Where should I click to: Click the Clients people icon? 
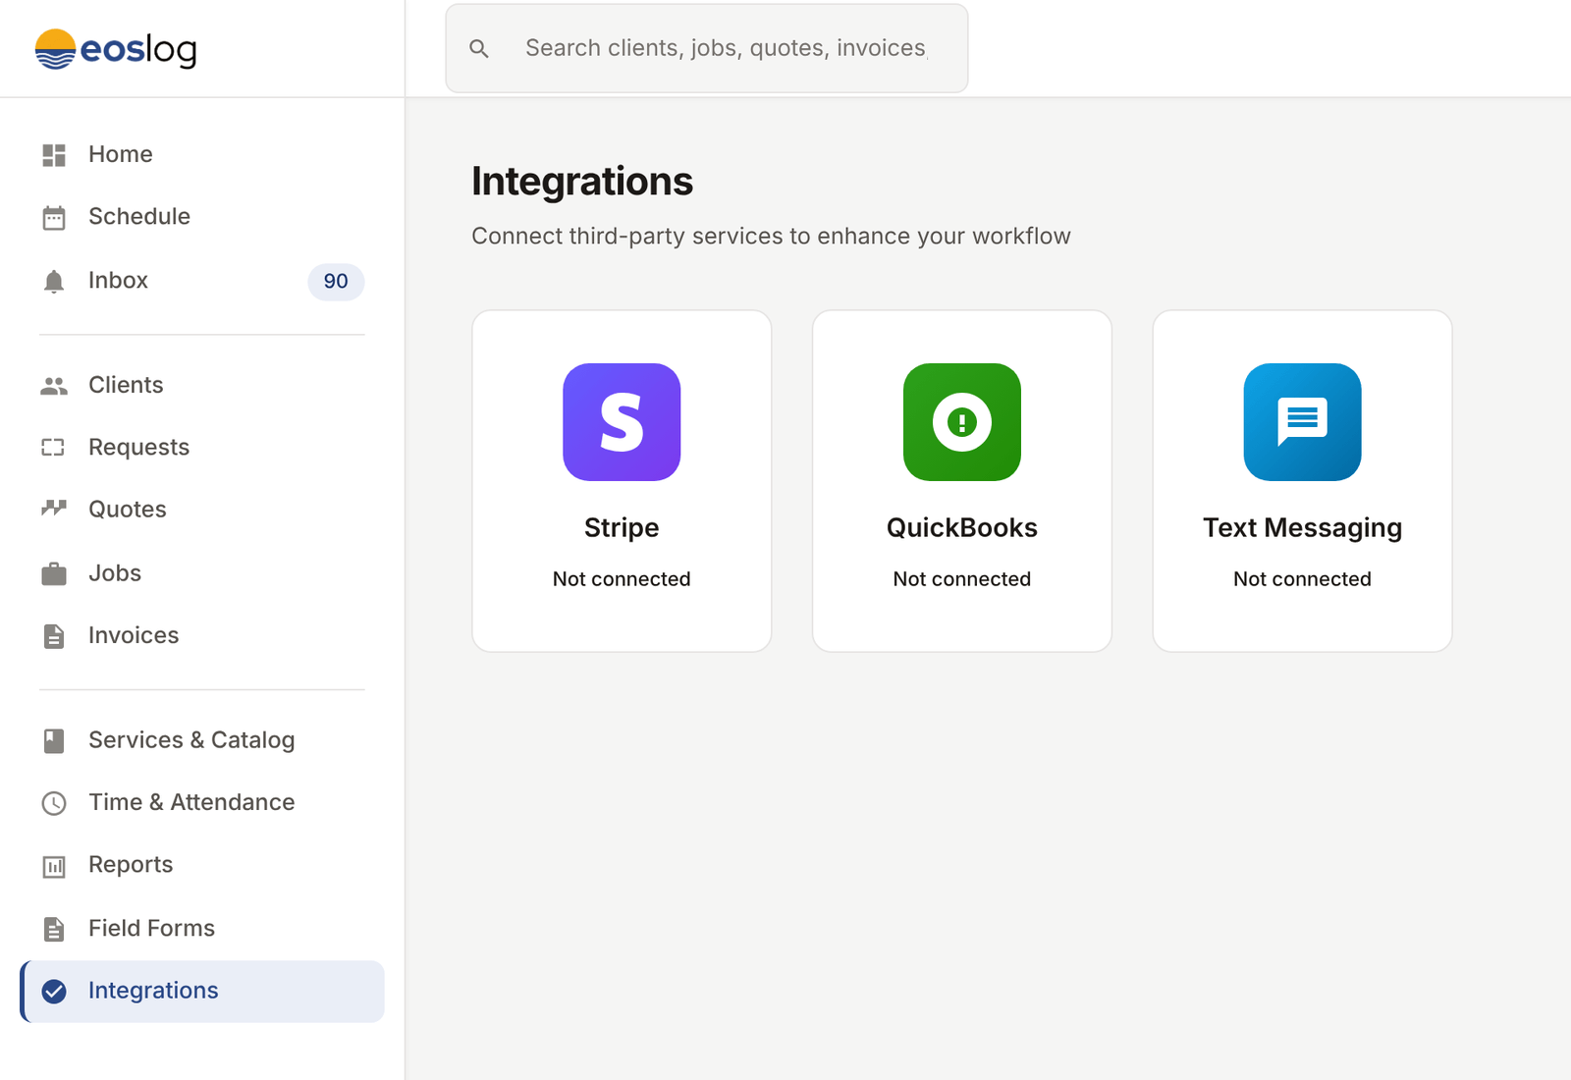click(x=54, y=386)
